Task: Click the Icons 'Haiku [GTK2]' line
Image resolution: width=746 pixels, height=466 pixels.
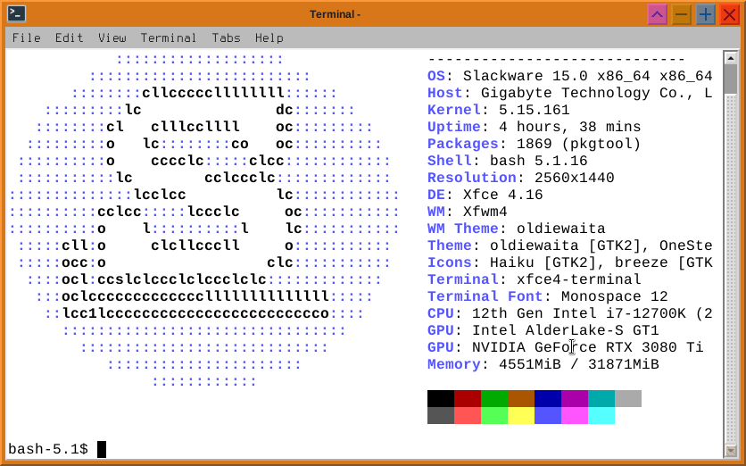Action: click(569, 262)
